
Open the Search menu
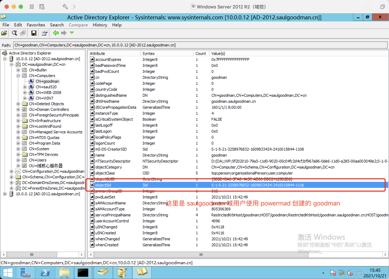(x=57, y=25)
